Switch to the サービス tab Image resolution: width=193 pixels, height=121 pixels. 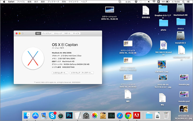76,33
